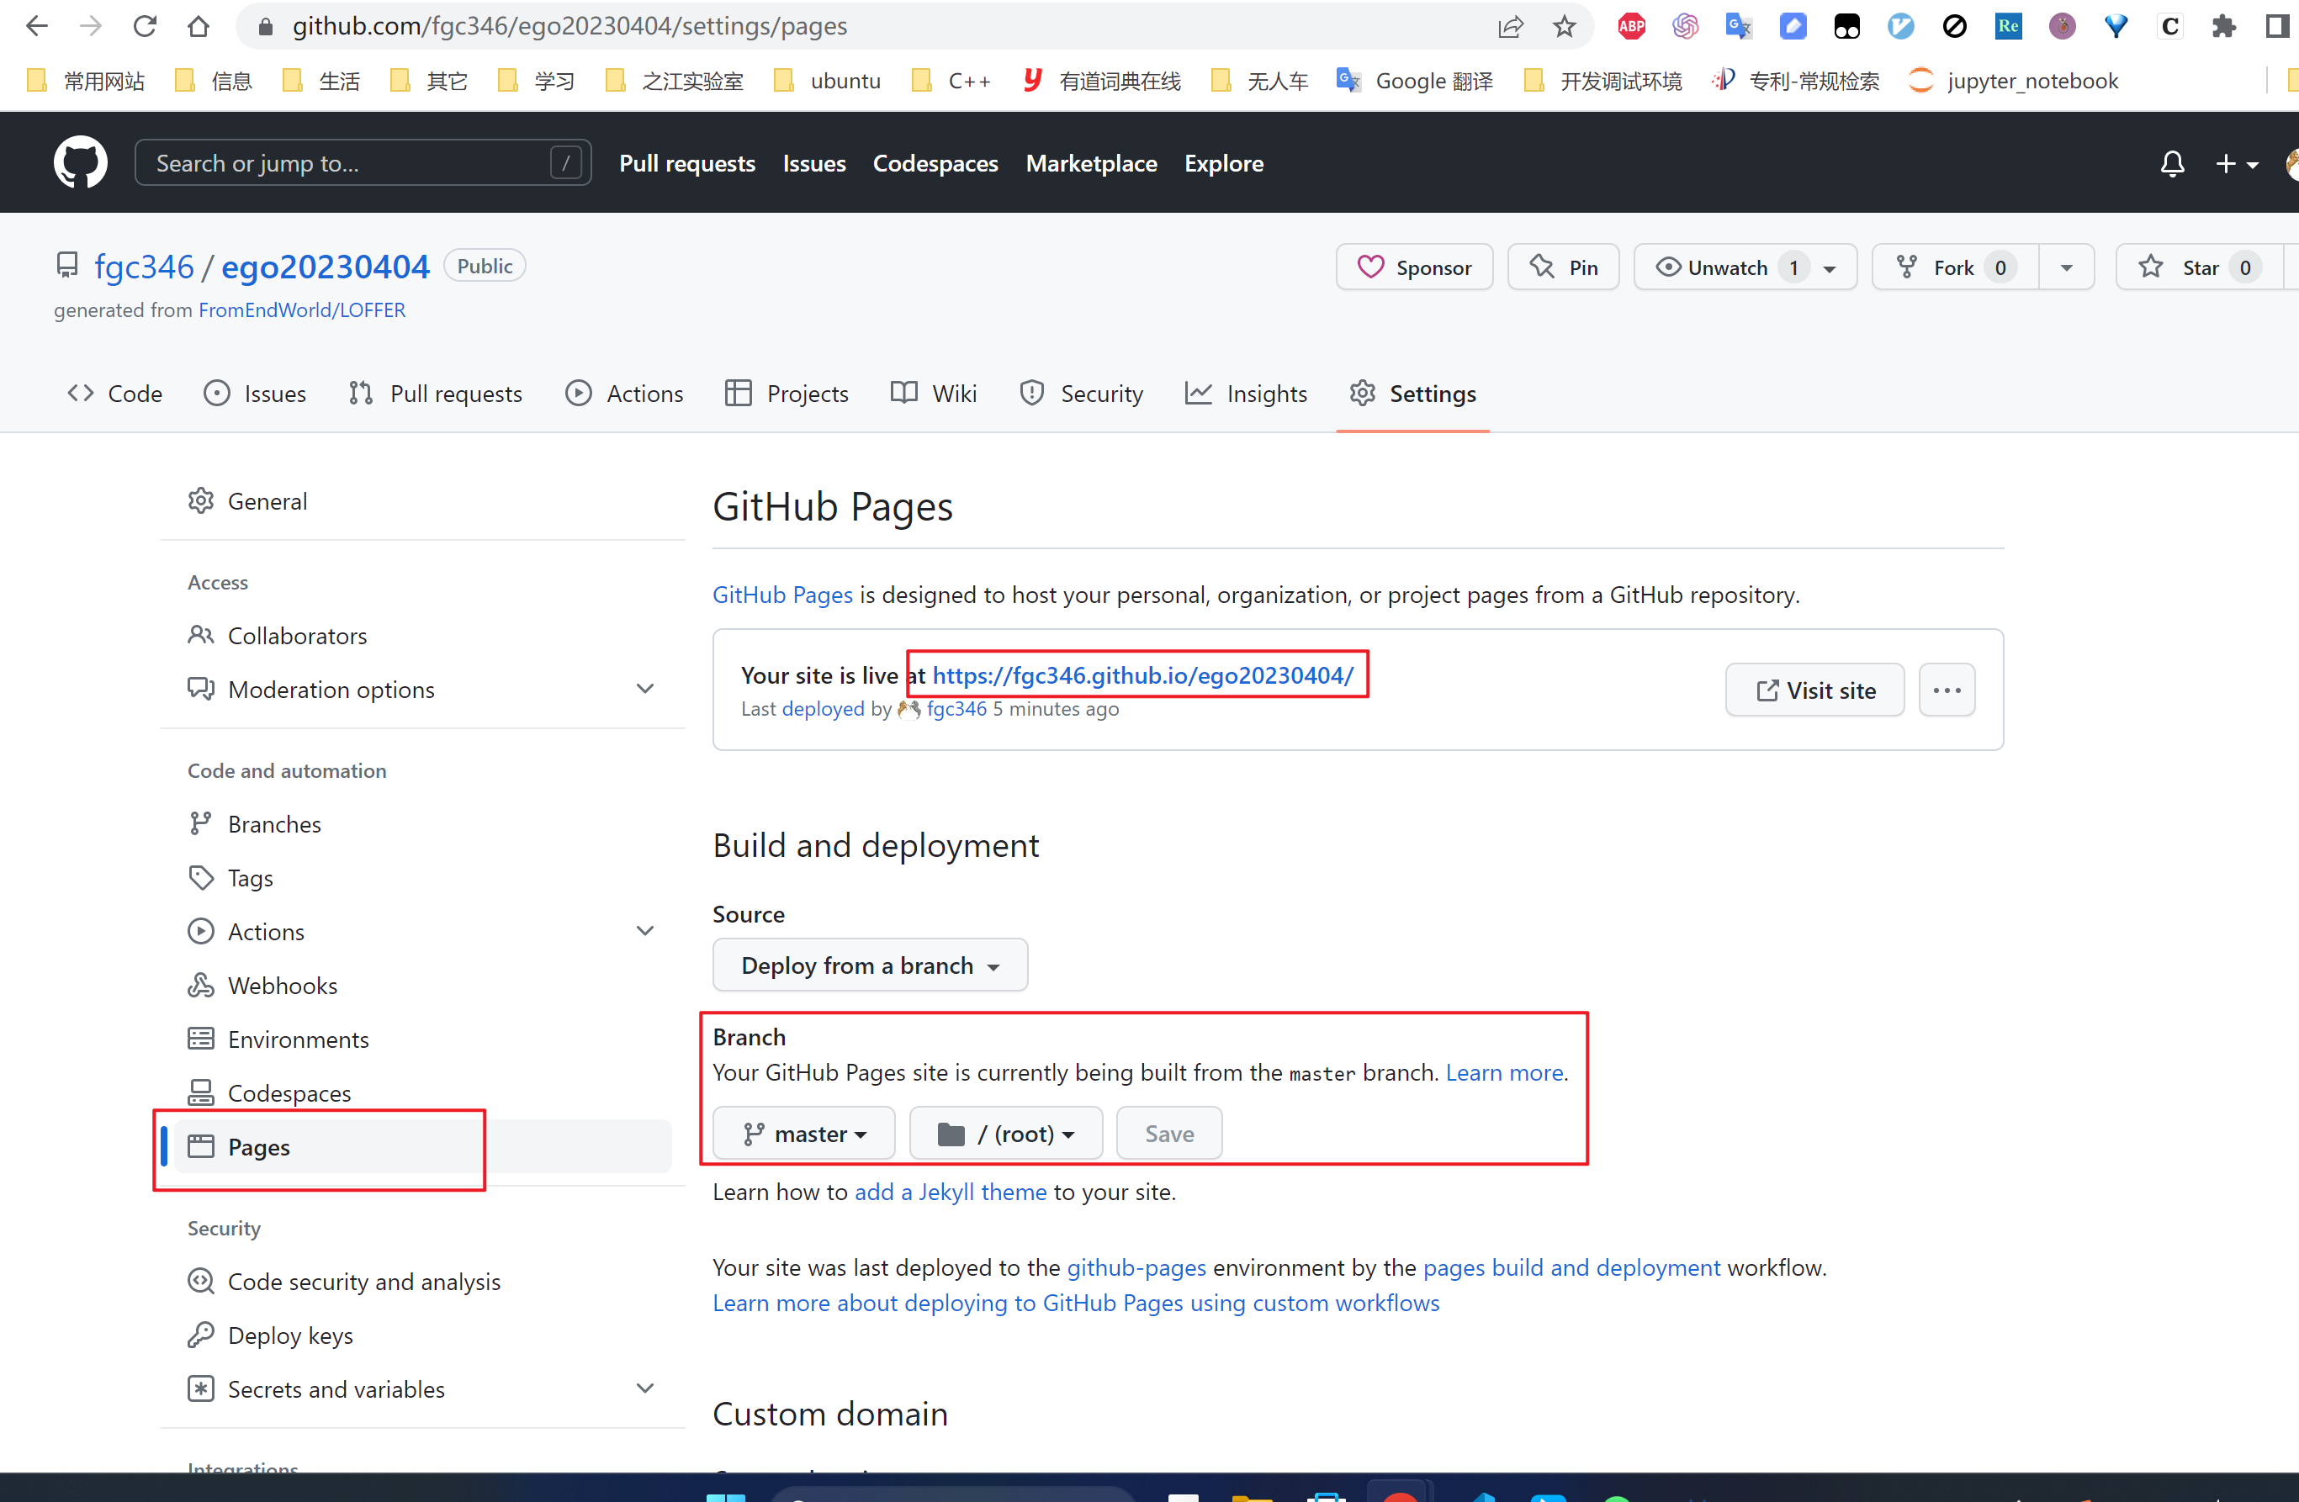Open the notifications bell

pos(2171,163)
